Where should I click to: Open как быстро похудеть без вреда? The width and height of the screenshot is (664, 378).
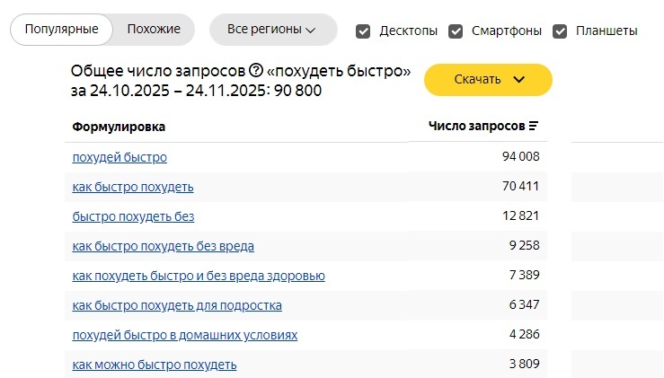point(163,246)
